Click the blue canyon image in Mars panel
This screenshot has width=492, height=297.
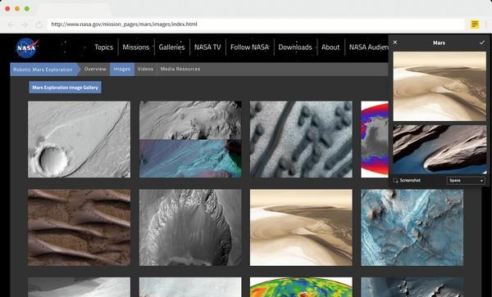440,150
